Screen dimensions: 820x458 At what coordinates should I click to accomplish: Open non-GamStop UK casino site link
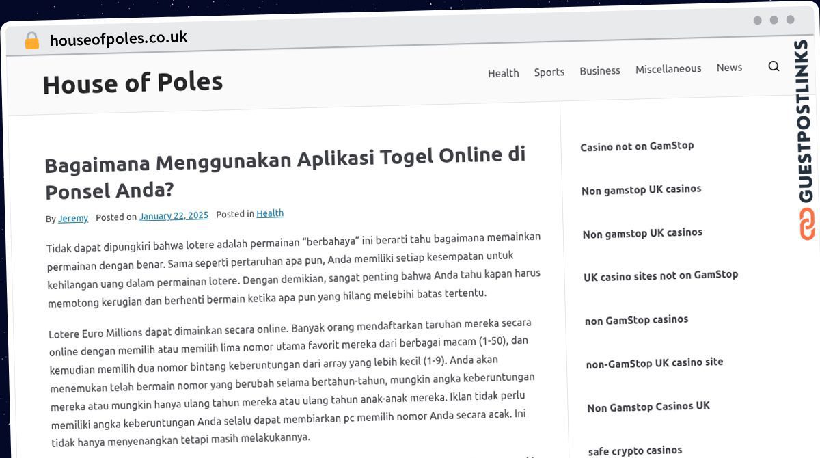(654, 363)
